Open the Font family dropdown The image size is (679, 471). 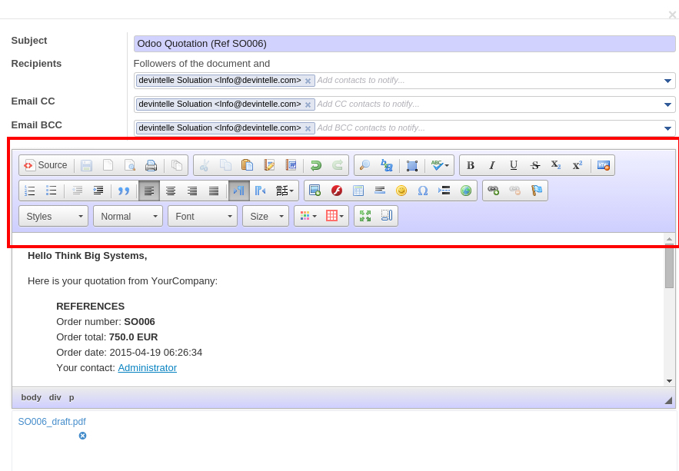pyautogui.click(x=201, y=215)
